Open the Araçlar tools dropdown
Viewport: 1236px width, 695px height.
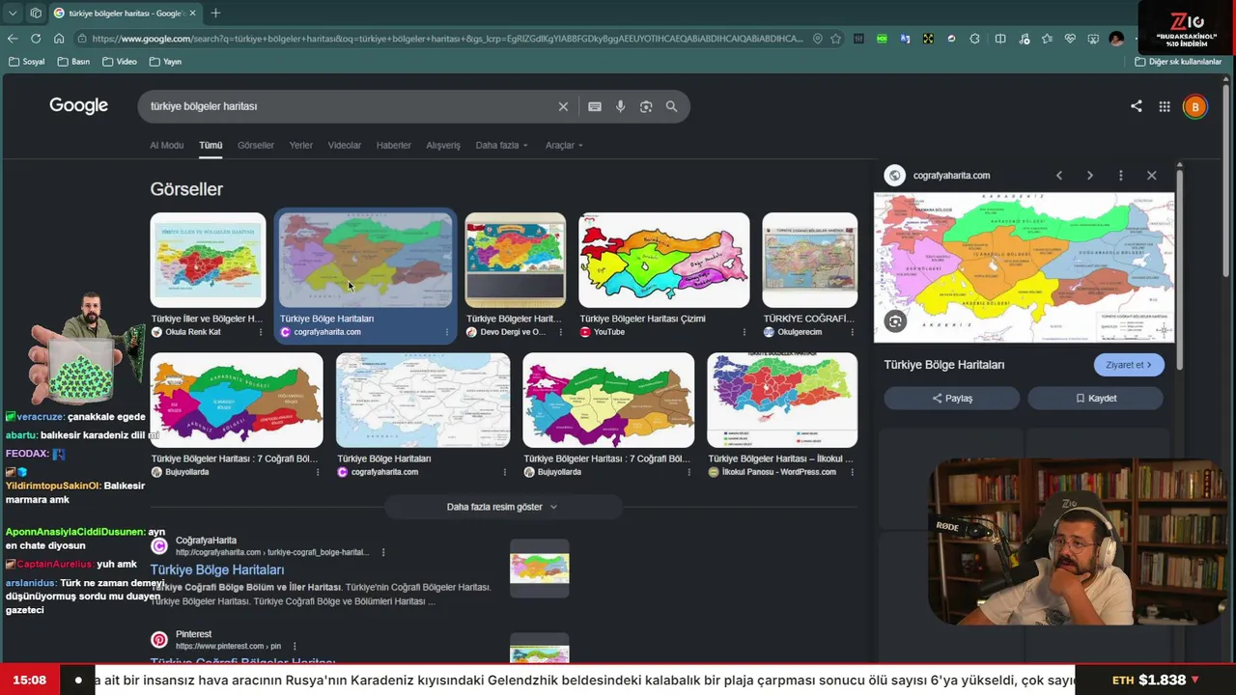[x=564, y=145]
